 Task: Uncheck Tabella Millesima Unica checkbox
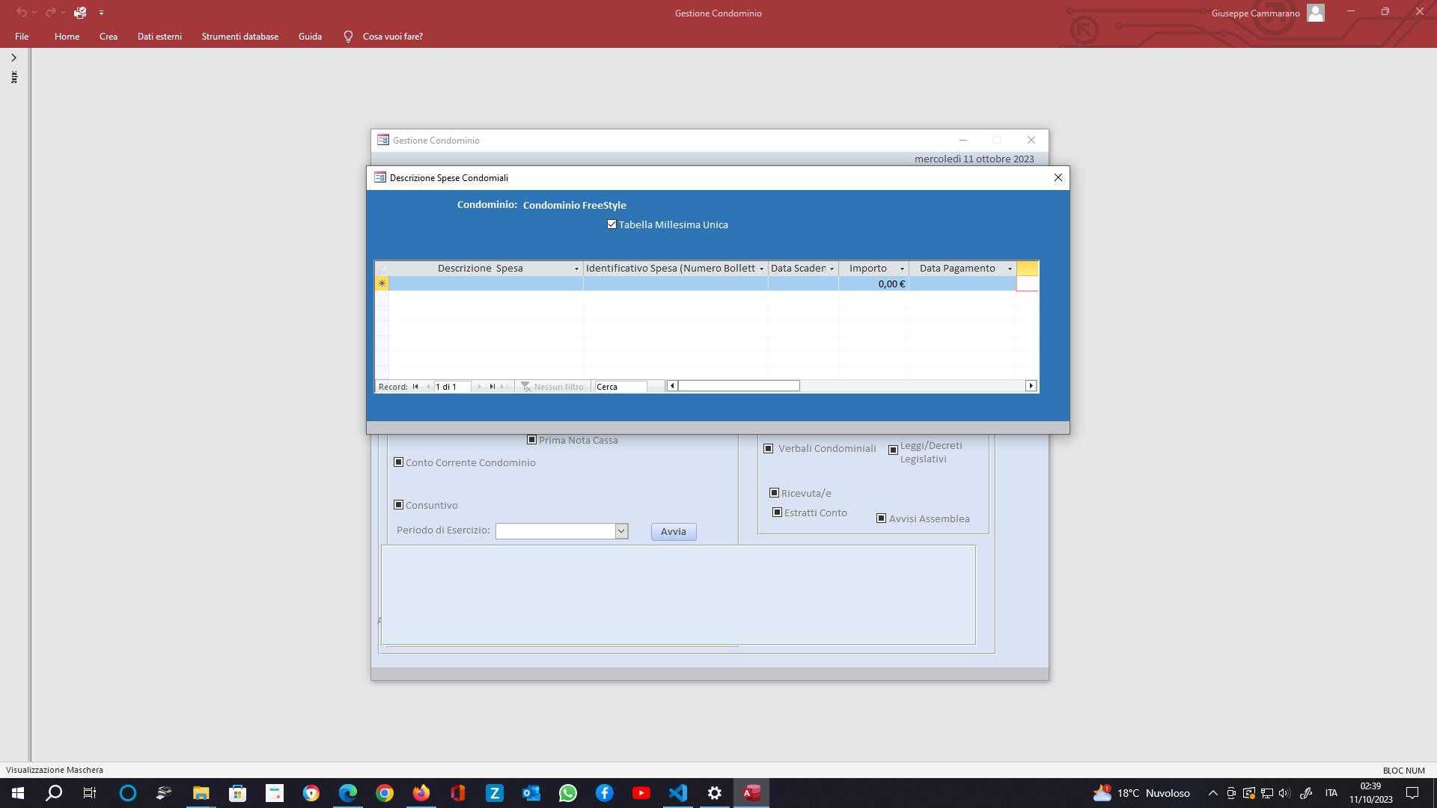(x=611, y=224)
